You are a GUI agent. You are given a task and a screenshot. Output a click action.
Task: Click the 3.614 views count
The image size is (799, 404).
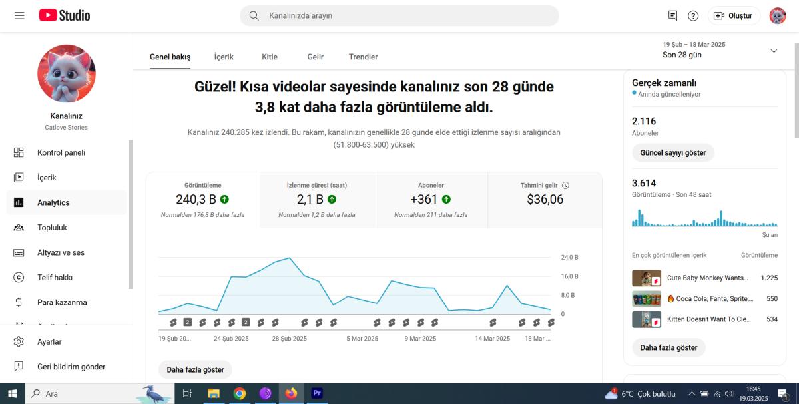644,183
